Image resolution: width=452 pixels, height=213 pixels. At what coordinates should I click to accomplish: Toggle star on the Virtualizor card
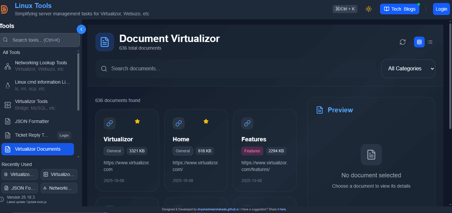coord(137,121)
